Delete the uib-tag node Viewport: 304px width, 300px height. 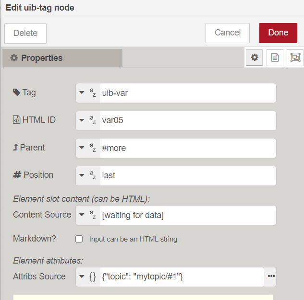(25, 34)
